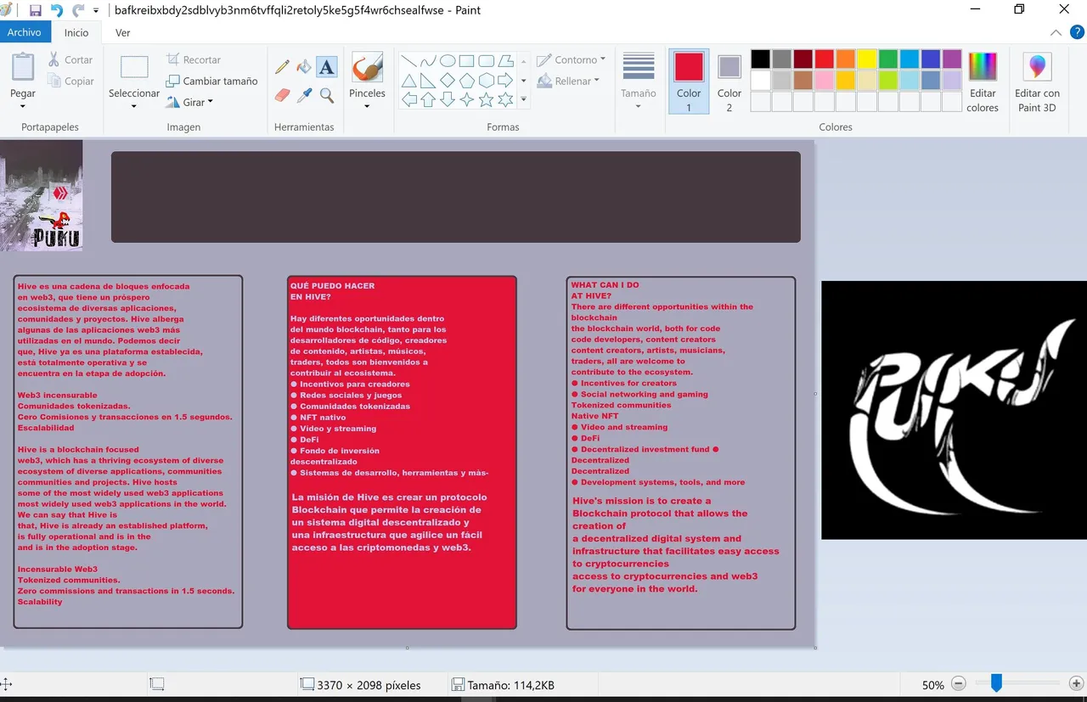Click the Undo arrow in title bar
The width and height of the screenshot is (1087, 702).
(x=57, y=10)
